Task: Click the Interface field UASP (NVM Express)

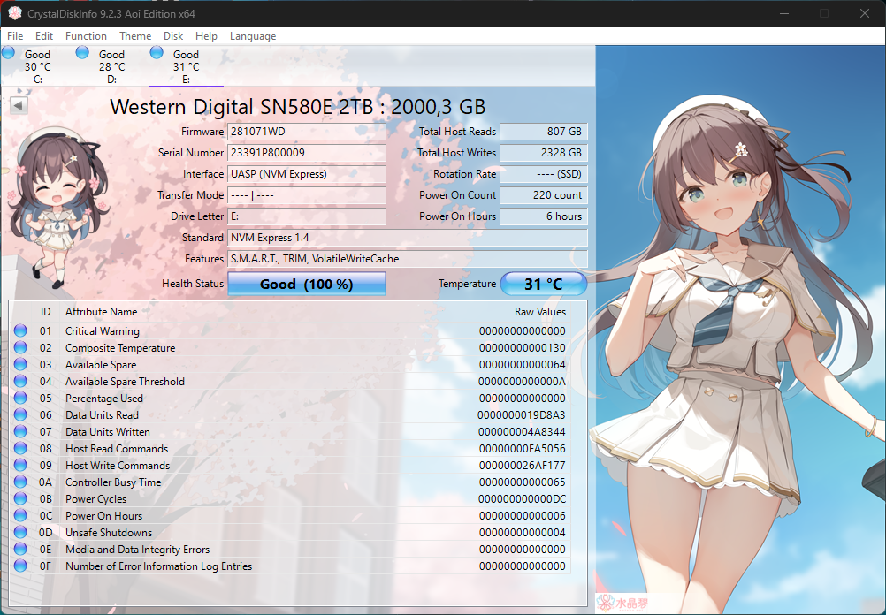Action: pyautogui.click(x=307, y=174)
